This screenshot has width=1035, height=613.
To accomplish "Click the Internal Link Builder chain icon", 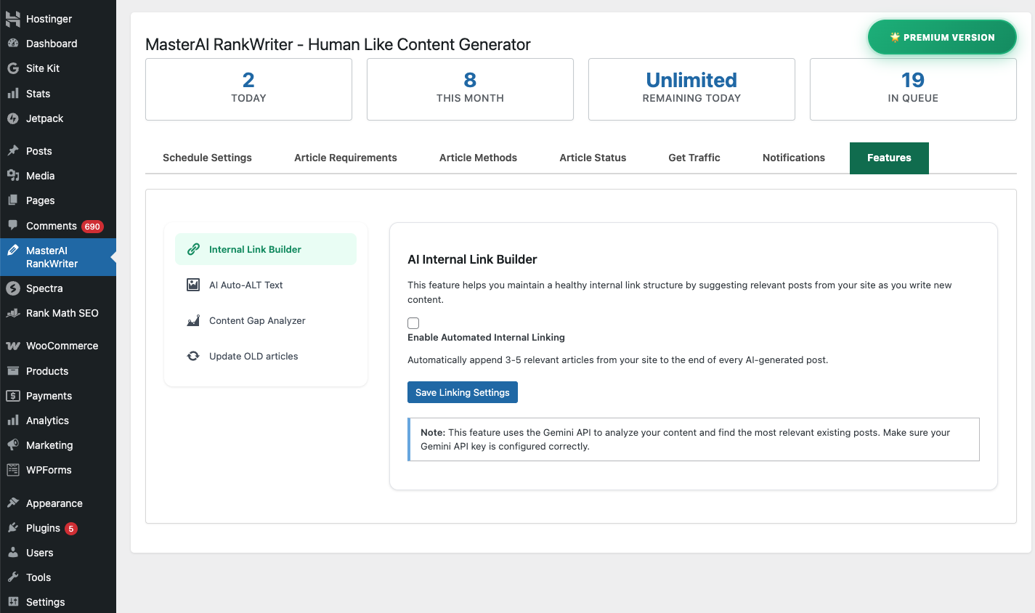I will tap(193, 249).
